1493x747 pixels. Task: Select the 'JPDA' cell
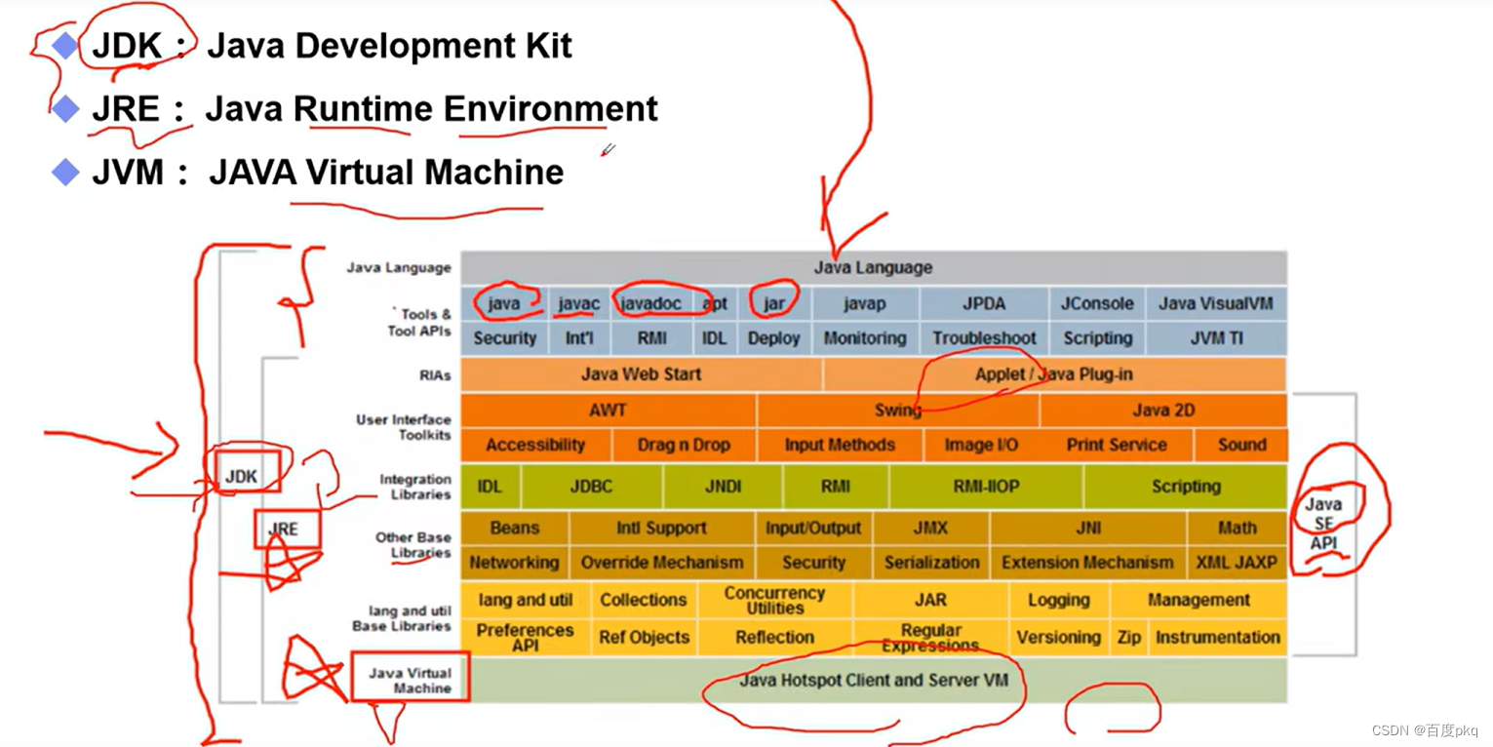point(984,303)
